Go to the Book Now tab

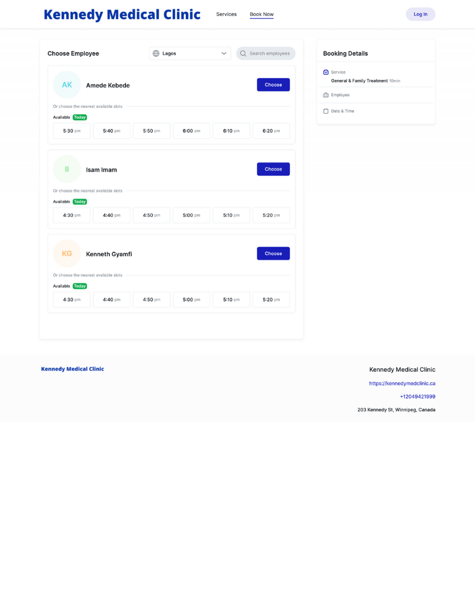click(x=261, y=14)
